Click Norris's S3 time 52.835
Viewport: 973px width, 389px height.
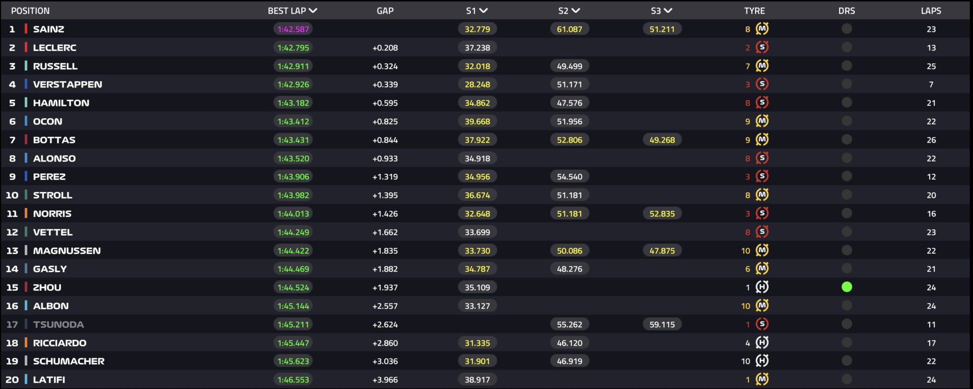(x=662, y=214)
